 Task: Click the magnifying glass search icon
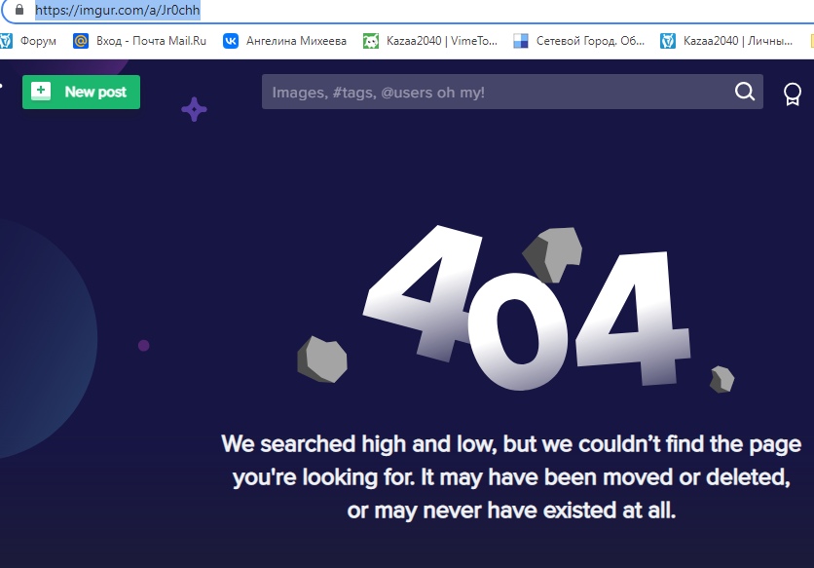coord(745,92)
